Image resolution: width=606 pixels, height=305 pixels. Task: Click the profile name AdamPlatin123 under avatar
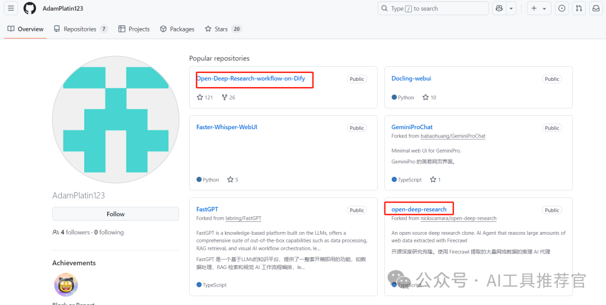(x=79, y=195)
